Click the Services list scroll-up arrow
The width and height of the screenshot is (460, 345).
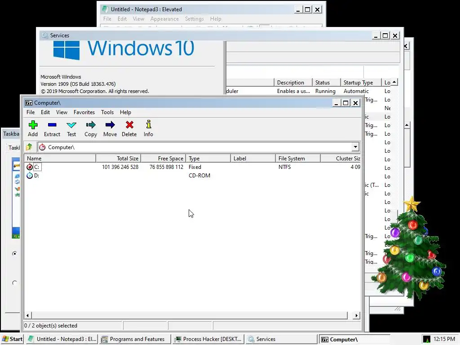coord(394,82)
